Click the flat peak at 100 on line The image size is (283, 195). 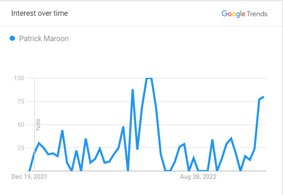pos(149,78)
